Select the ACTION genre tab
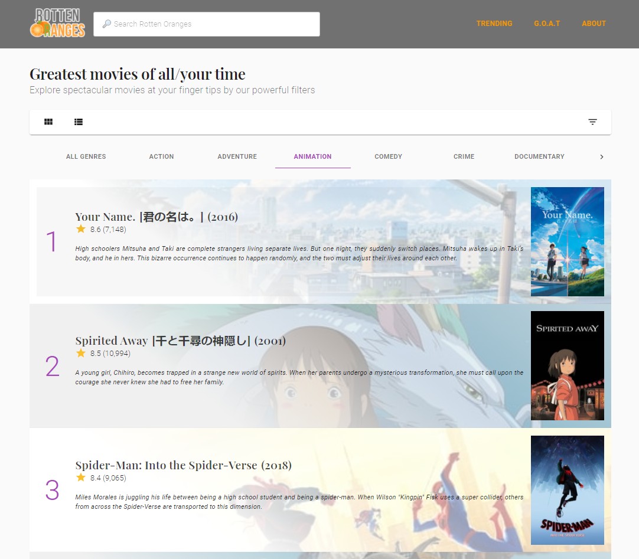The width and height of the screenshot is (639, 559). (x=161, y=156)
